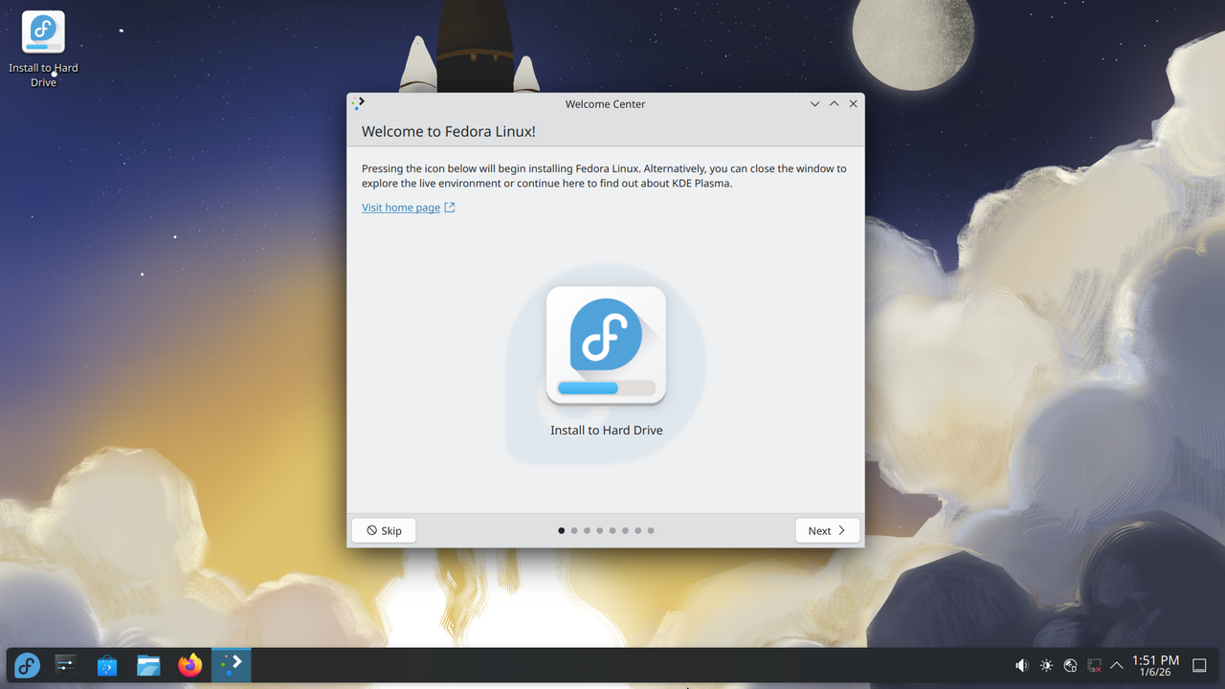Click the Peek at Desktop button
This screenshot has width=1225, height=689.
[x=1199, y=665]
